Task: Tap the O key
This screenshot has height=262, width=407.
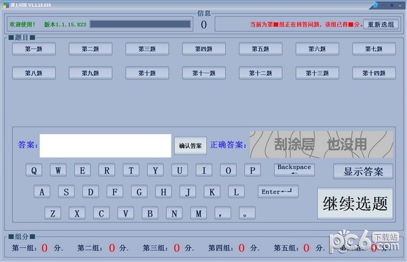Action: [x=228, y=170]
